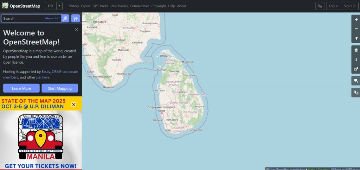
Task: Click the 'Sri Lanka' map label
Action: click(178, 92)
